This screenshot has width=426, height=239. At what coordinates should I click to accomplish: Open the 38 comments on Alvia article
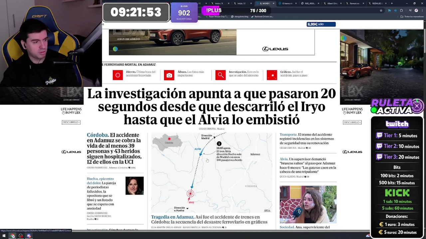tap(307, 177)
